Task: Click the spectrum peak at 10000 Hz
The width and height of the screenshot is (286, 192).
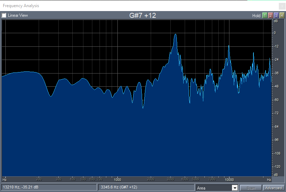Action: coord(229,46)
